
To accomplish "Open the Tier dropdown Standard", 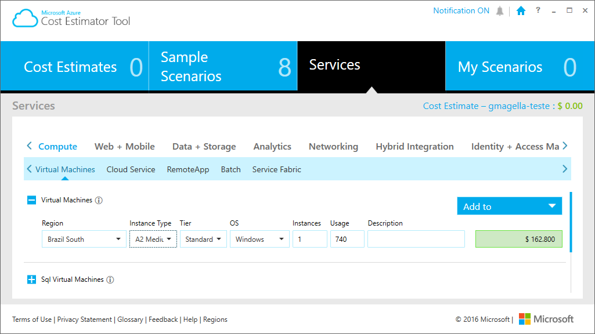I will [x=203, y=239].
